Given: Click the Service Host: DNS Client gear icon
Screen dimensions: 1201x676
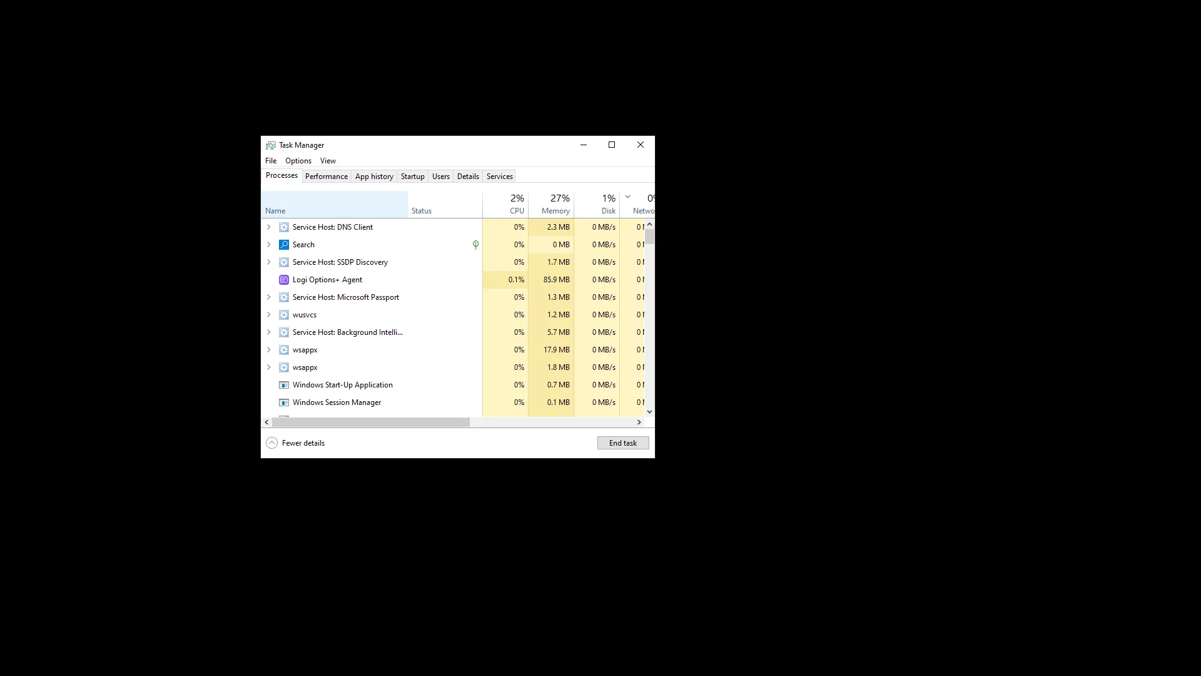Looking at the screenshot, I should pyautogui.click(x=284, y=227).
